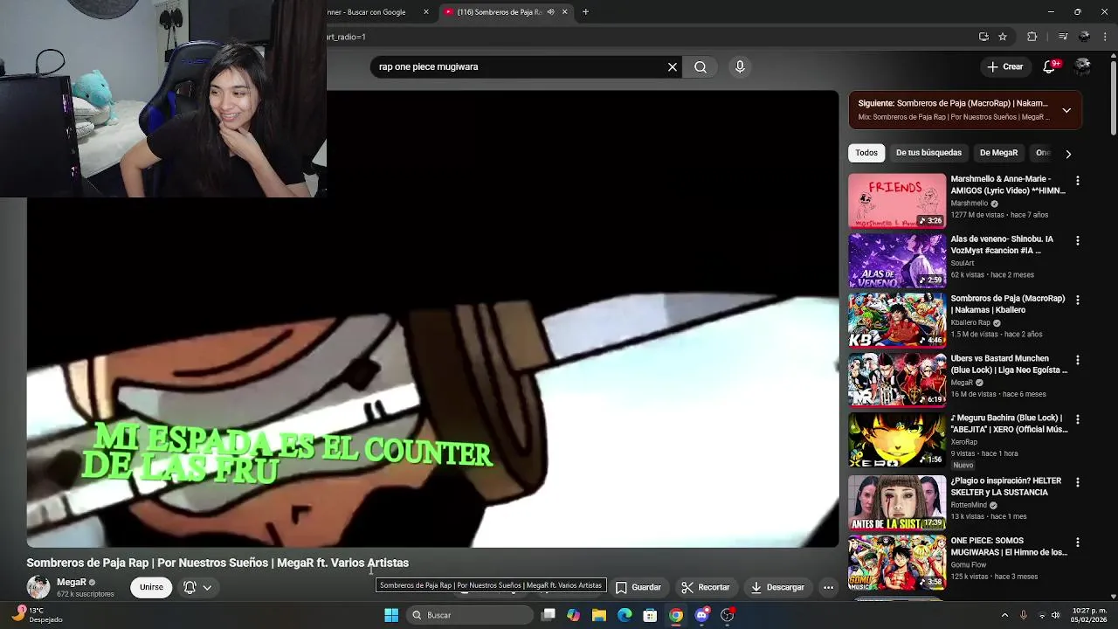1118x629 pixels.
Task: Open taskbar volume control icon
Action: (x=1055, y=615)
